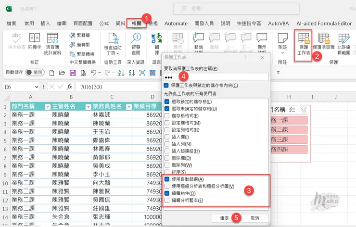Image resolution: width=356 pixels, height=227 pixels.
Task: Click 取消 to cancel the dialog
Action: pyautogui.click(x=255, y=218)
